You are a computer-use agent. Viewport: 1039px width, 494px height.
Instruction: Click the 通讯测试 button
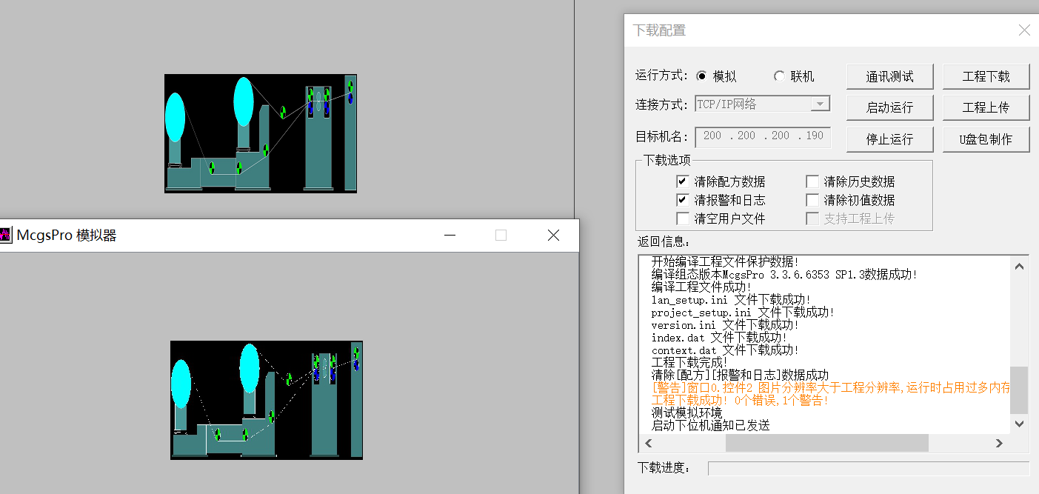(x=889, y=76)
